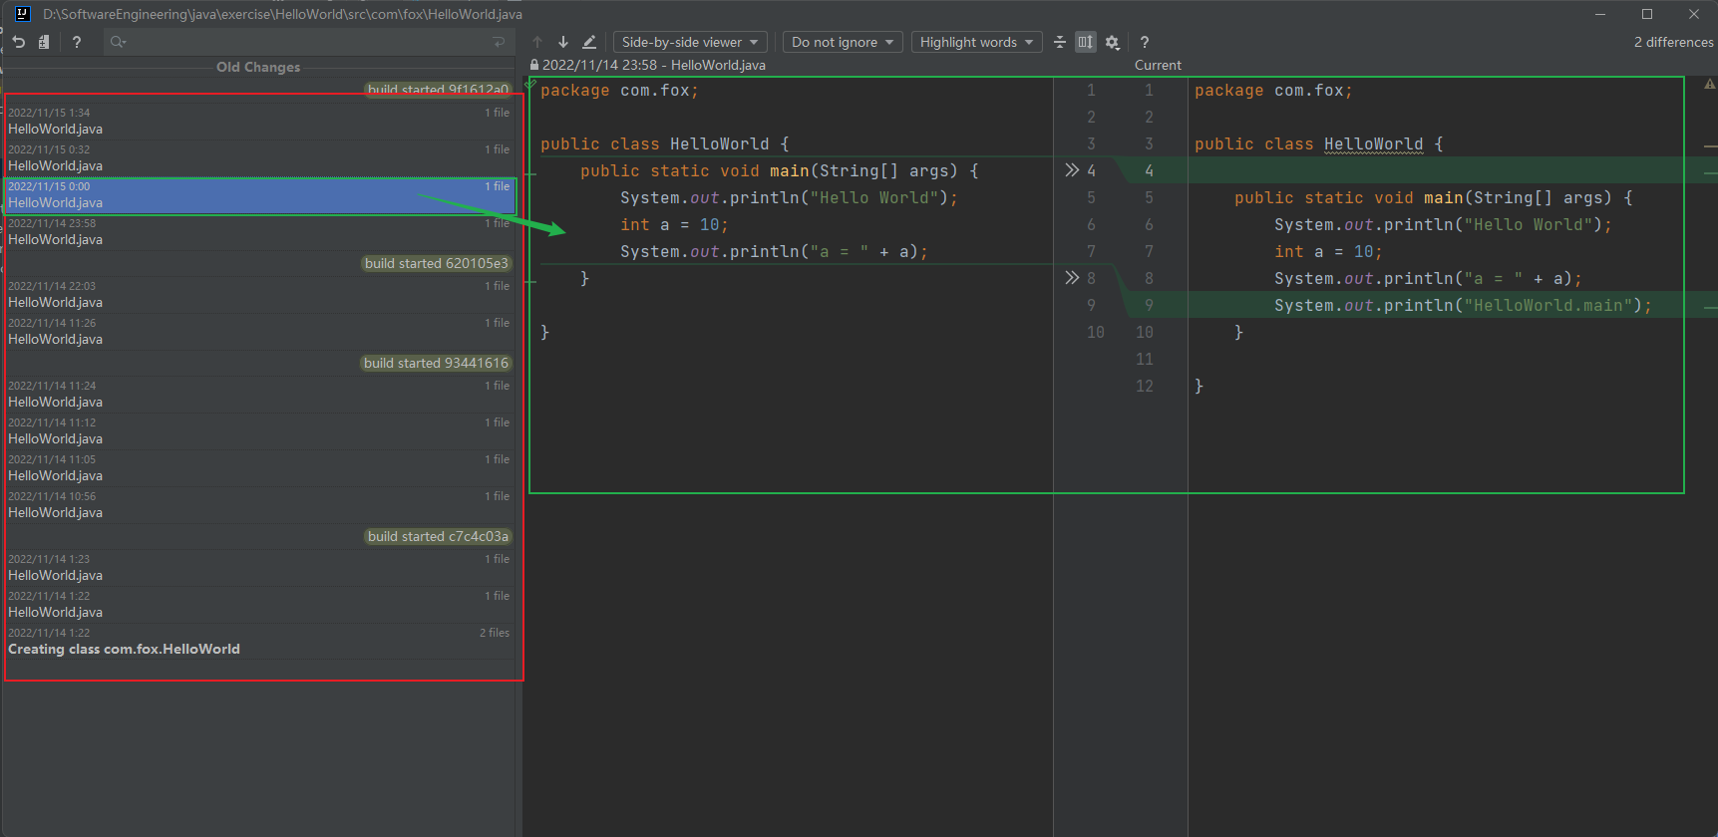The height and width of the screenshot is (837, 1718).
Task: Click label 'build started c7c4c03a'
Action: click(x=438, y=536)
